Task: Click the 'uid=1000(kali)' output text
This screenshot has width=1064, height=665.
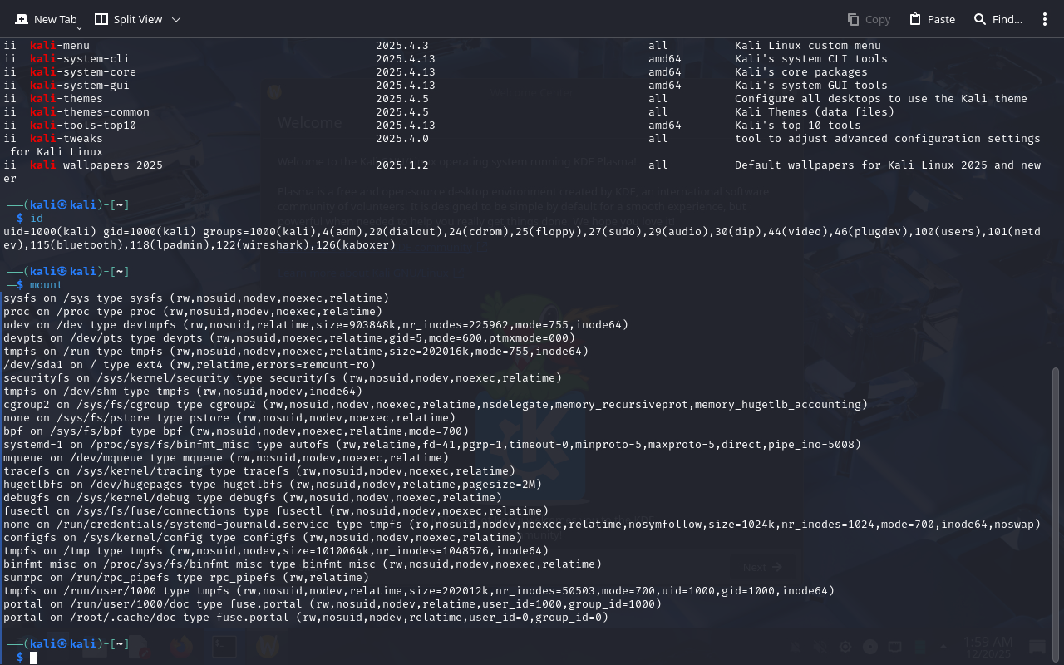Action: click(x=50, y=232)
